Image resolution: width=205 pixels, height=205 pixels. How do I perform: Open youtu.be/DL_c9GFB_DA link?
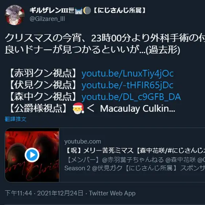[x=131, y=97]
